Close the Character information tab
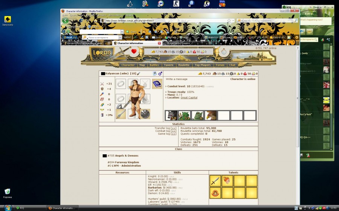 (159, 43)
